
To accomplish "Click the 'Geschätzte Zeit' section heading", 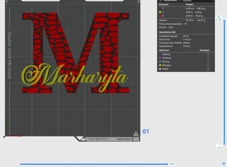I will coord(167,32).
